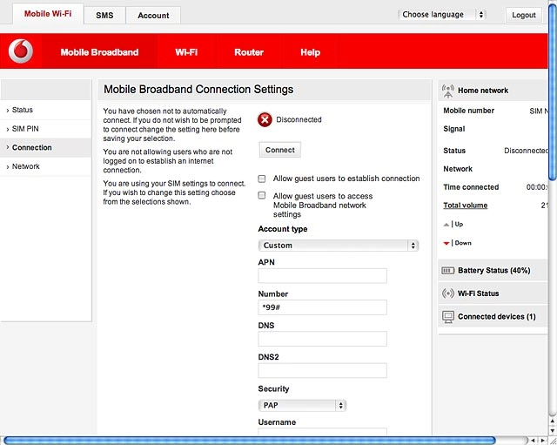Click the APN input field
This screenshot has width=557, height=445.
322,276
